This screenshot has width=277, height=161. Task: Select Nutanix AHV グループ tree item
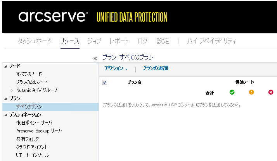[x=37, y=90]
